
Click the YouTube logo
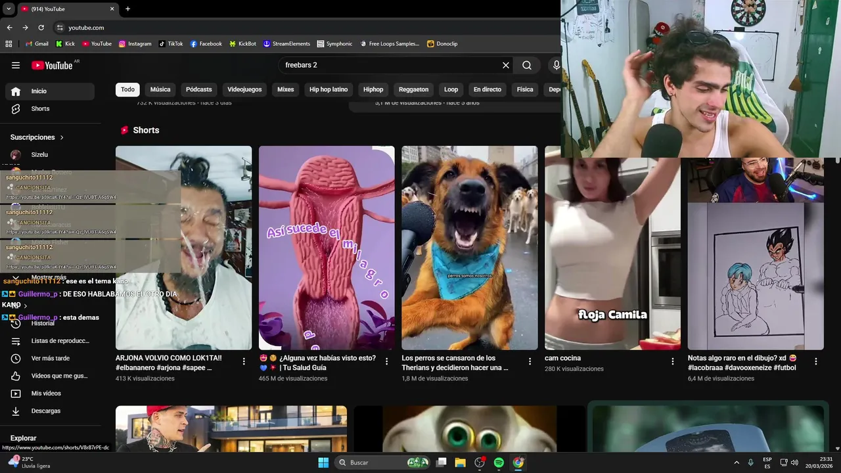pyautogui.click(x=53, y=65)
